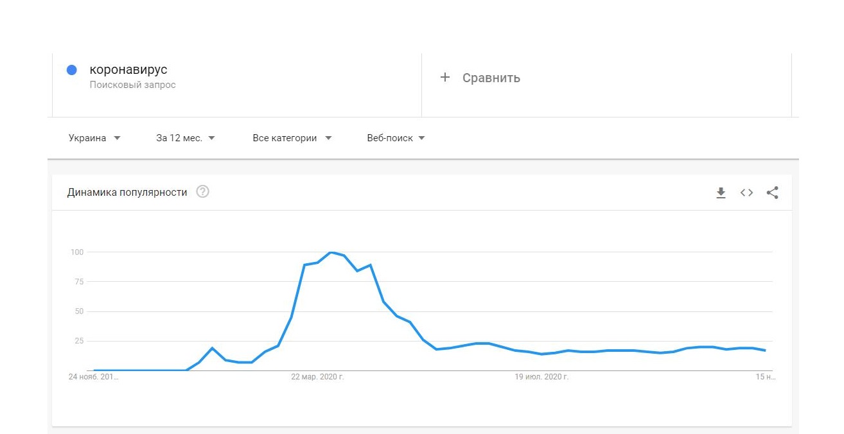Expand the Украина region dropdown
Image resolution: width=844 pixels, height=434 pixels.
pyautogui.click(x=94, y=138)
